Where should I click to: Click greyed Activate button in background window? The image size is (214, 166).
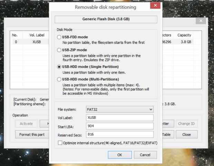[x=26, y=124]
